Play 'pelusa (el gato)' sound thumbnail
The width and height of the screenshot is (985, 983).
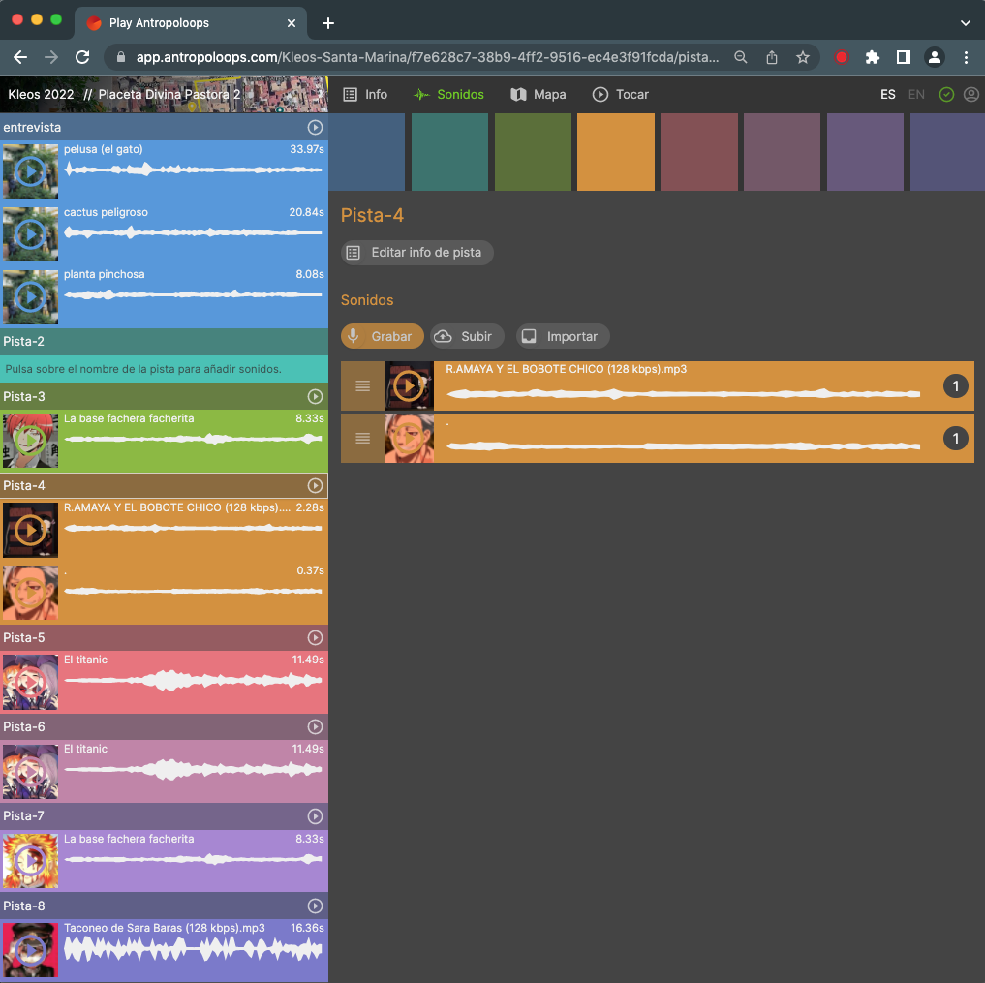(30, 171)
